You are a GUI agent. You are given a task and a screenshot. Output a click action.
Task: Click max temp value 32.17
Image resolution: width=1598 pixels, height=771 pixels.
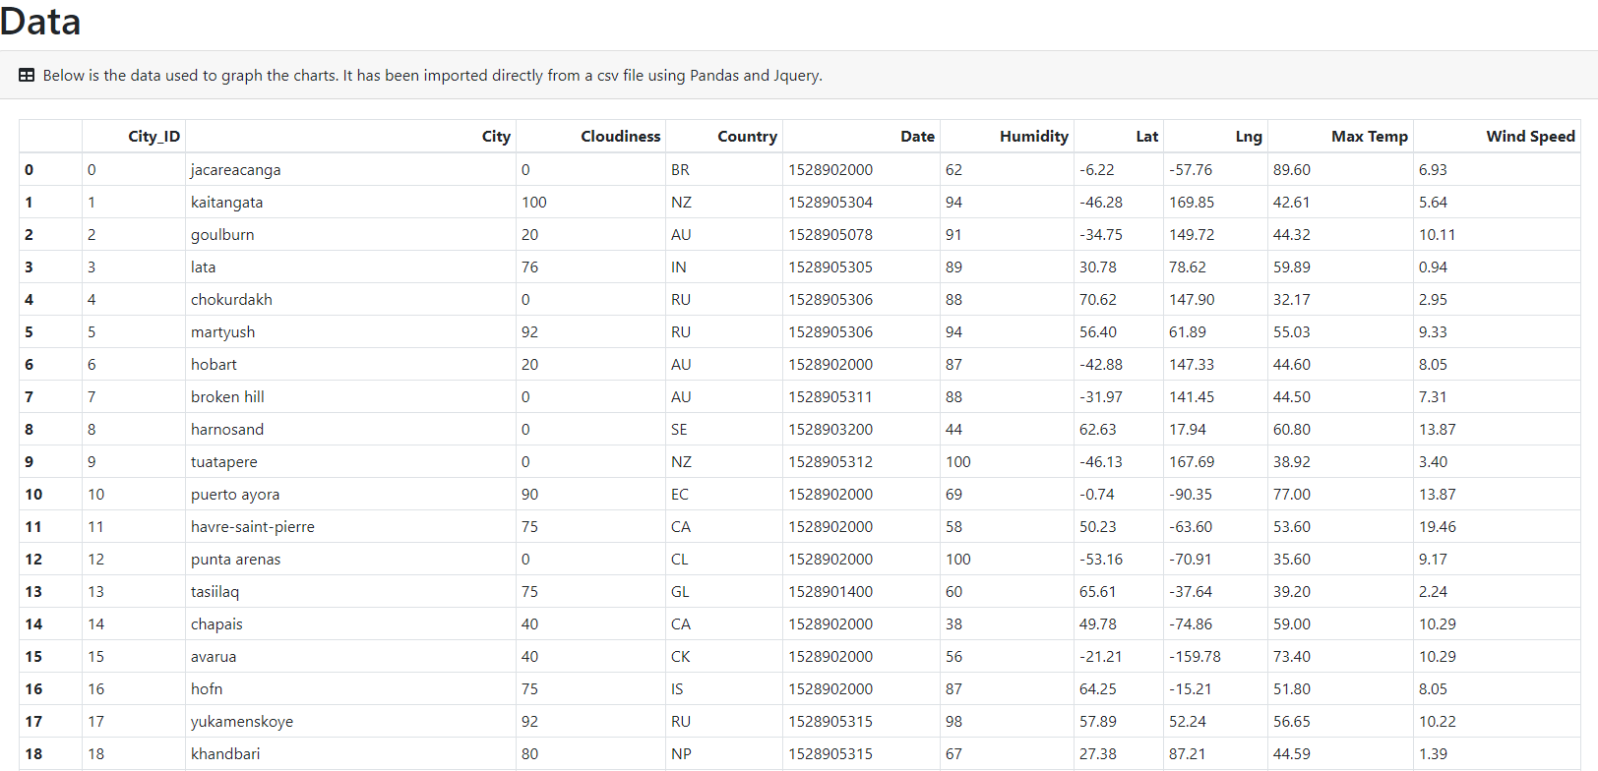point(1292,299)
